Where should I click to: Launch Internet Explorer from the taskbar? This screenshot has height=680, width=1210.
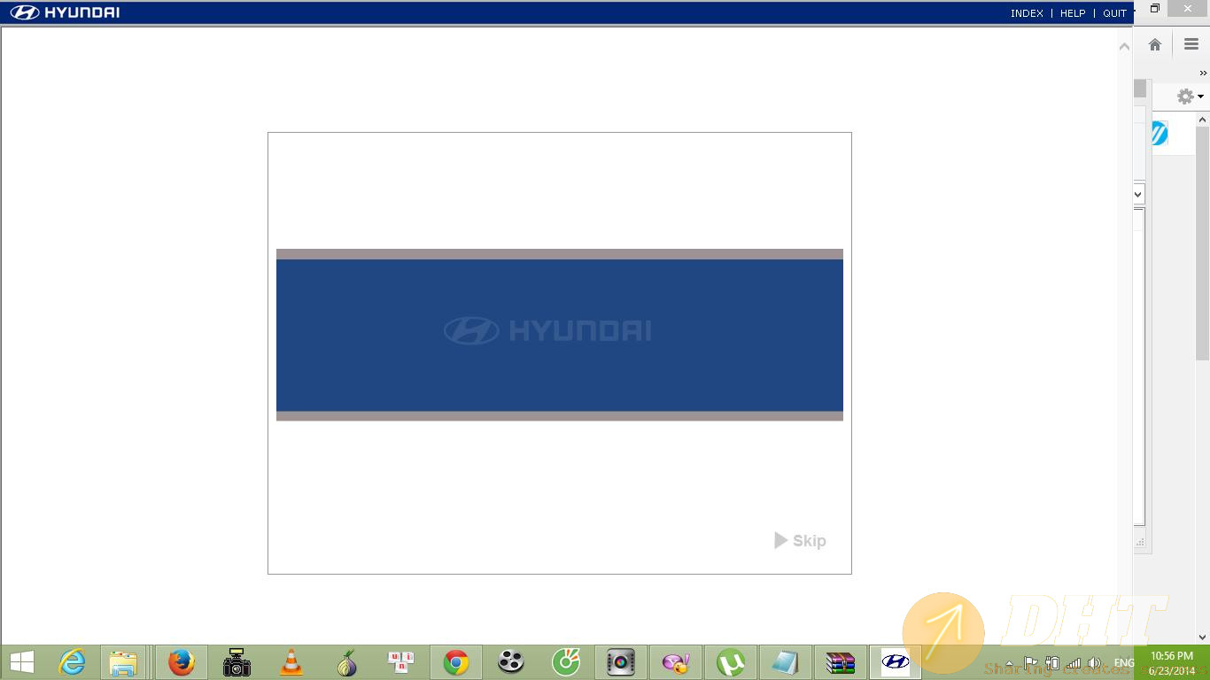(x=71, y=662)
